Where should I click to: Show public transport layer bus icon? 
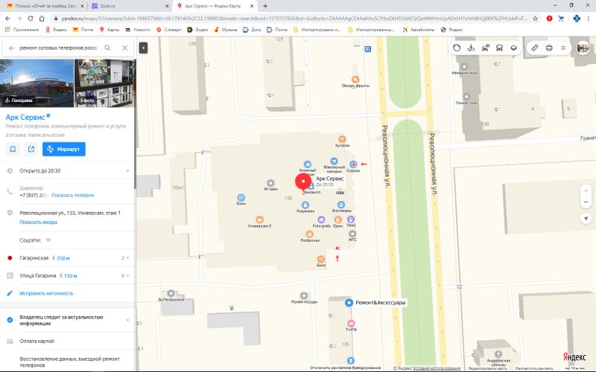click(x=499, y=48)
